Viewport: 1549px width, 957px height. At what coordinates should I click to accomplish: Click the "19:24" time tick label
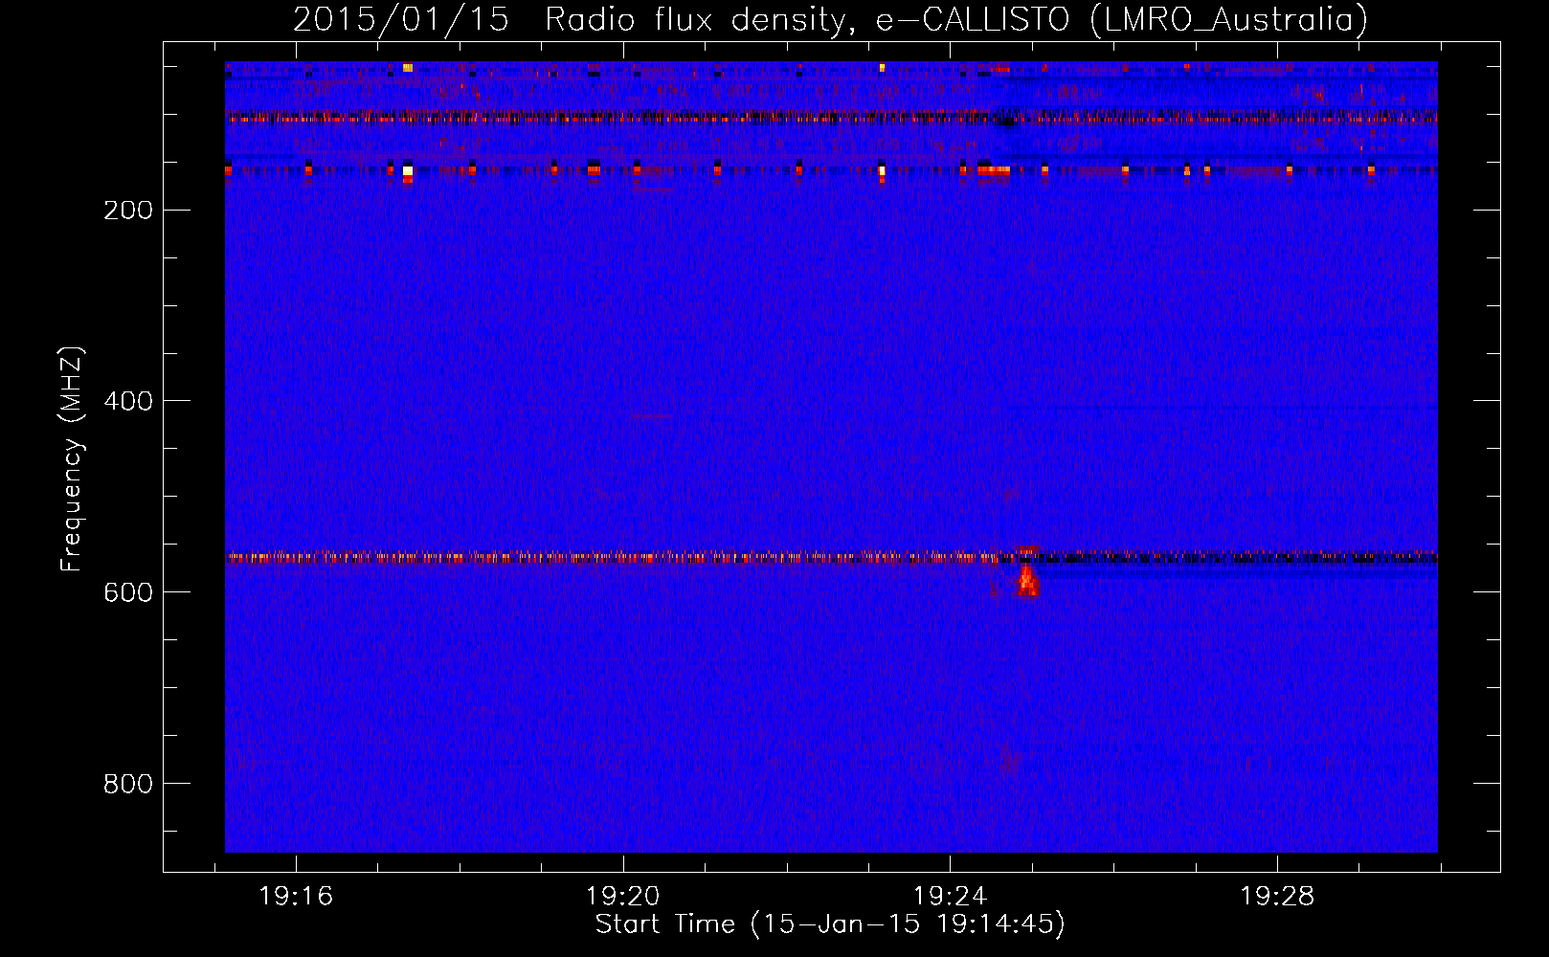[x=951, y=897]
